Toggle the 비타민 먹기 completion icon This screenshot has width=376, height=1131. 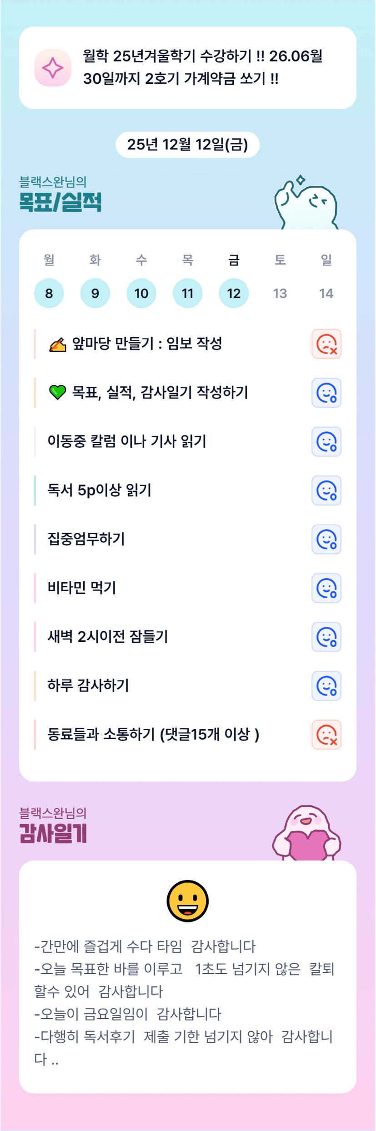point(326,588)
